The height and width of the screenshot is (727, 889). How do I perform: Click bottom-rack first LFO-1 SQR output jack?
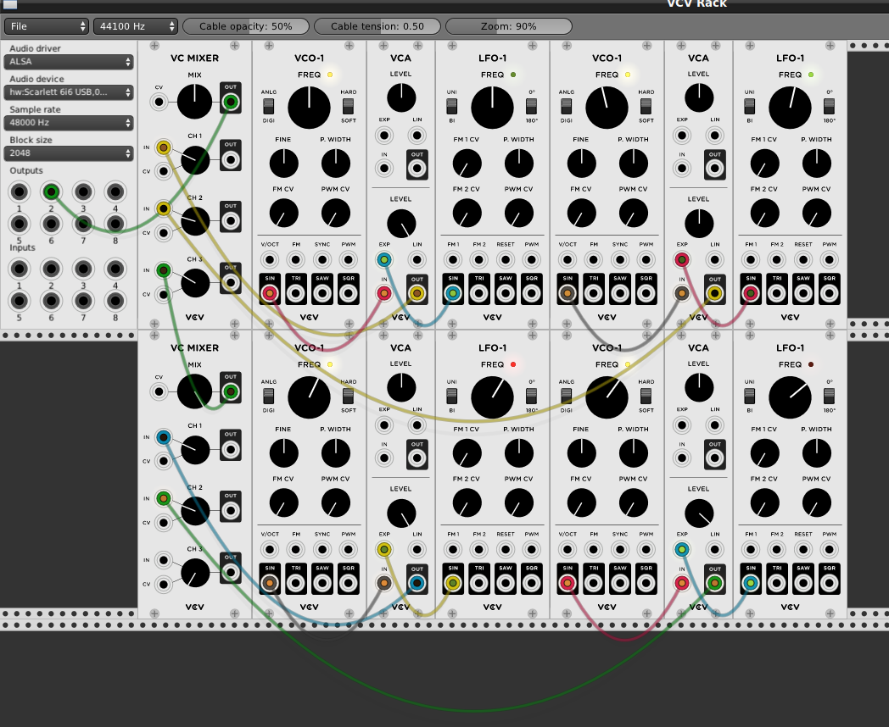click(x=531, y=583)
